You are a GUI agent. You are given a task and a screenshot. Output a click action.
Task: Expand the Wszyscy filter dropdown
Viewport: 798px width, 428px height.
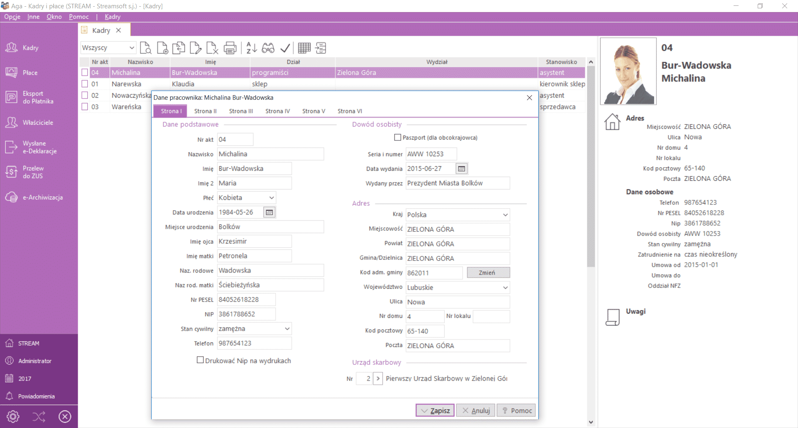click(131, 48)
